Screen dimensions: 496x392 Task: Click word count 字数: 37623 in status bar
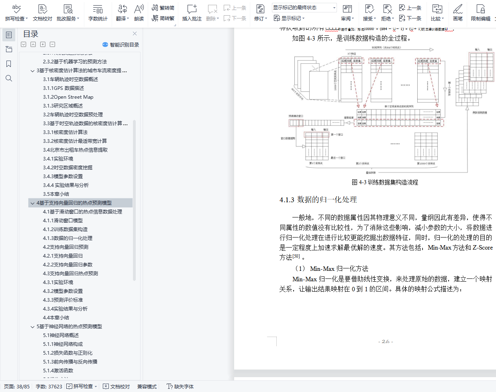[49, 387]
